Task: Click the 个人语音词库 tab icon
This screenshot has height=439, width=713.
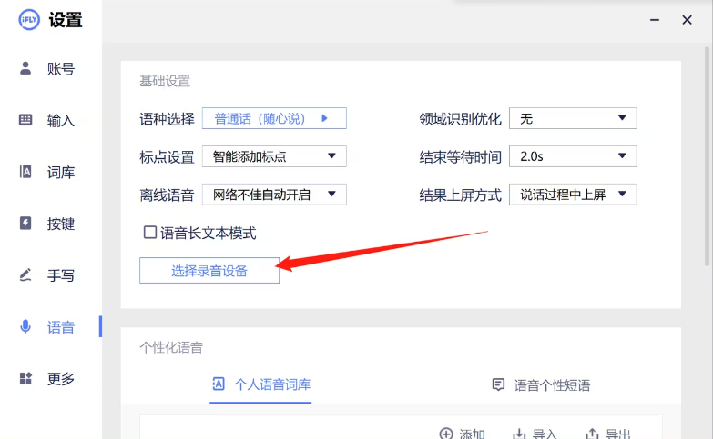Action: click(219, 384)
